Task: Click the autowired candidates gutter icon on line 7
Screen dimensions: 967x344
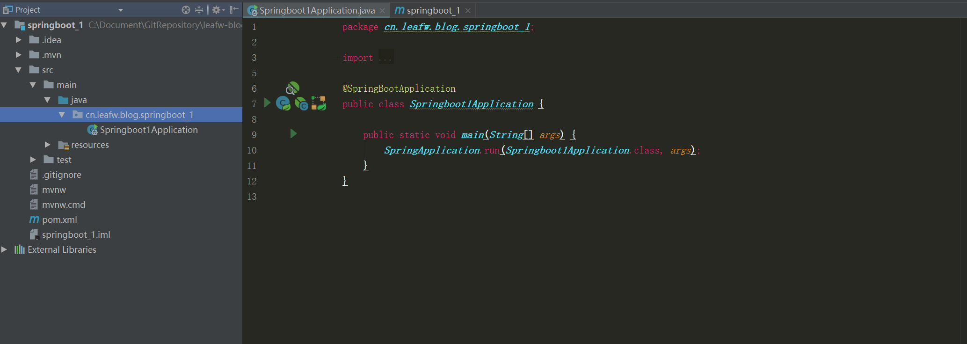Action: (301, 103)
